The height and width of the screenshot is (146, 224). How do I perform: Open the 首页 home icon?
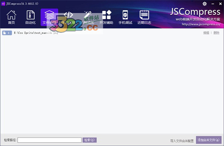pyautogui.click(x=12, y=15)
